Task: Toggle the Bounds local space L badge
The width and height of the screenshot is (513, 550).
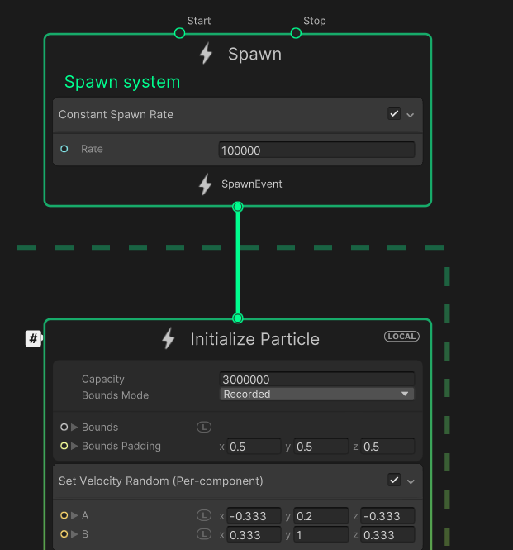Action: tap(204, 427)
